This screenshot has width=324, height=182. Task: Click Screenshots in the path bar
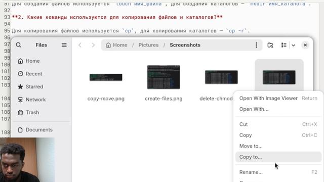click(x=185, y=45)
